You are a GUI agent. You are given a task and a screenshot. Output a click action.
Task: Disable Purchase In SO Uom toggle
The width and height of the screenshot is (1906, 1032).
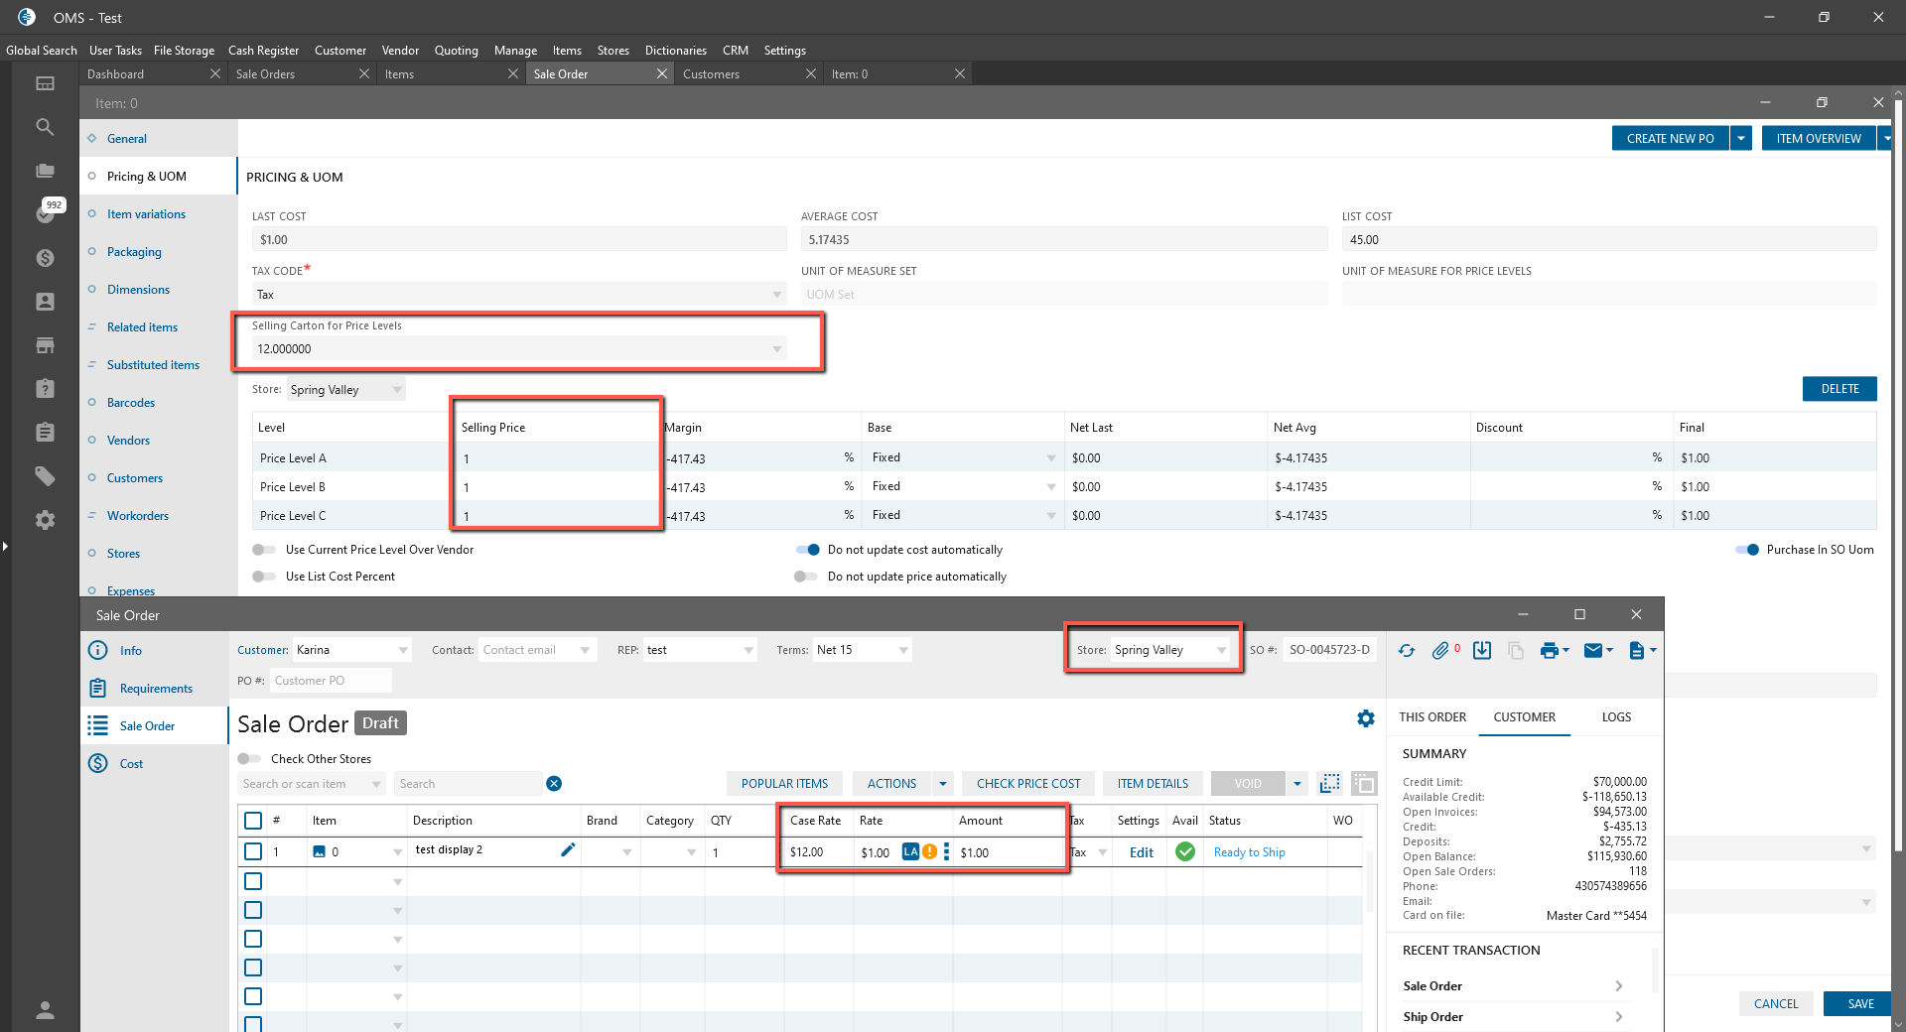click(1747, 550)
